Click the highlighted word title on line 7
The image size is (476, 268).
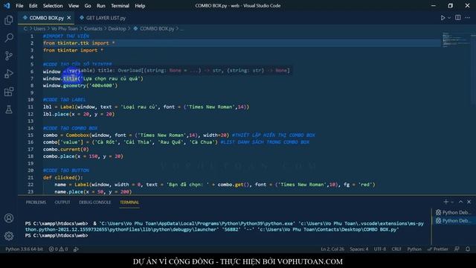pos(71,78)
